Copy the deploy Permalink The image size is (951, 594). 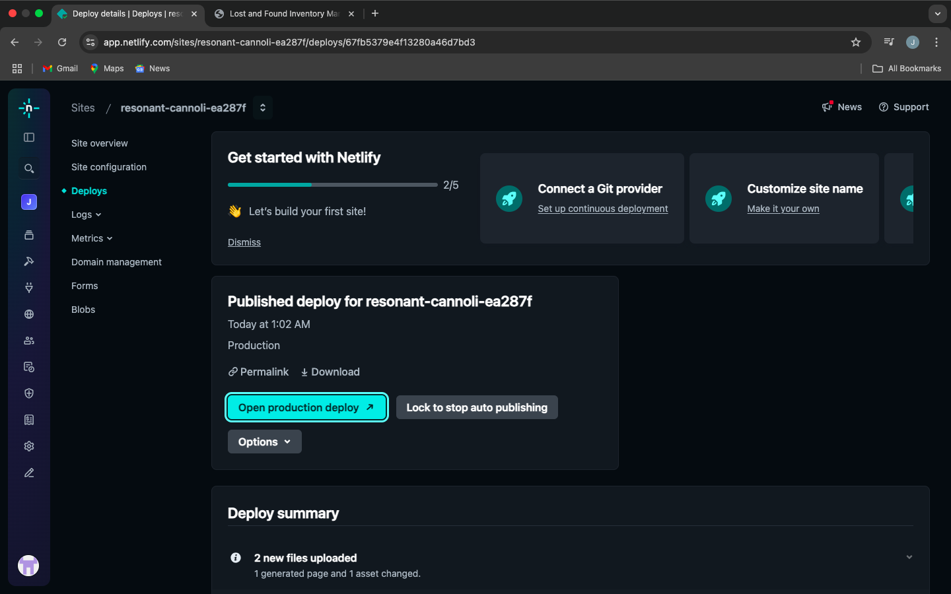click(x=258, y=372)
